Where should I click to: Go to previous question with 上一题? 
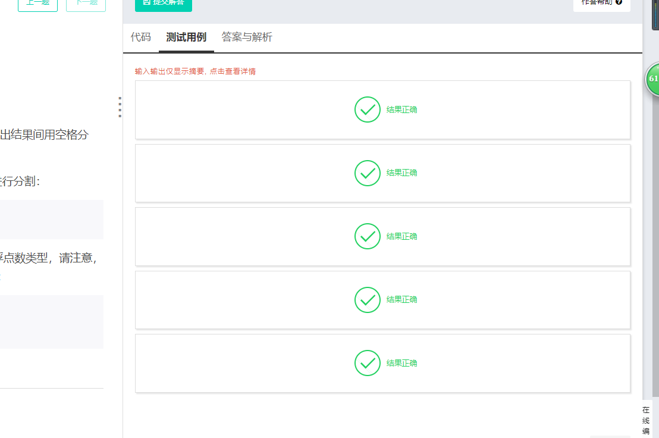point(38,4)
